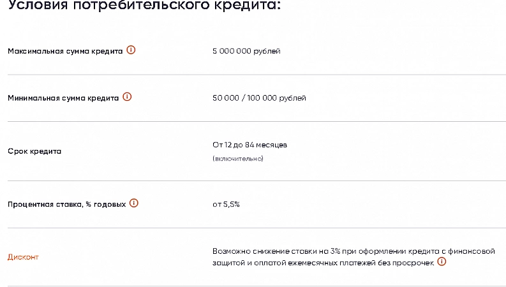Click '50 000' in the minimum amount value
506x287 pixels.
[225, 98]
